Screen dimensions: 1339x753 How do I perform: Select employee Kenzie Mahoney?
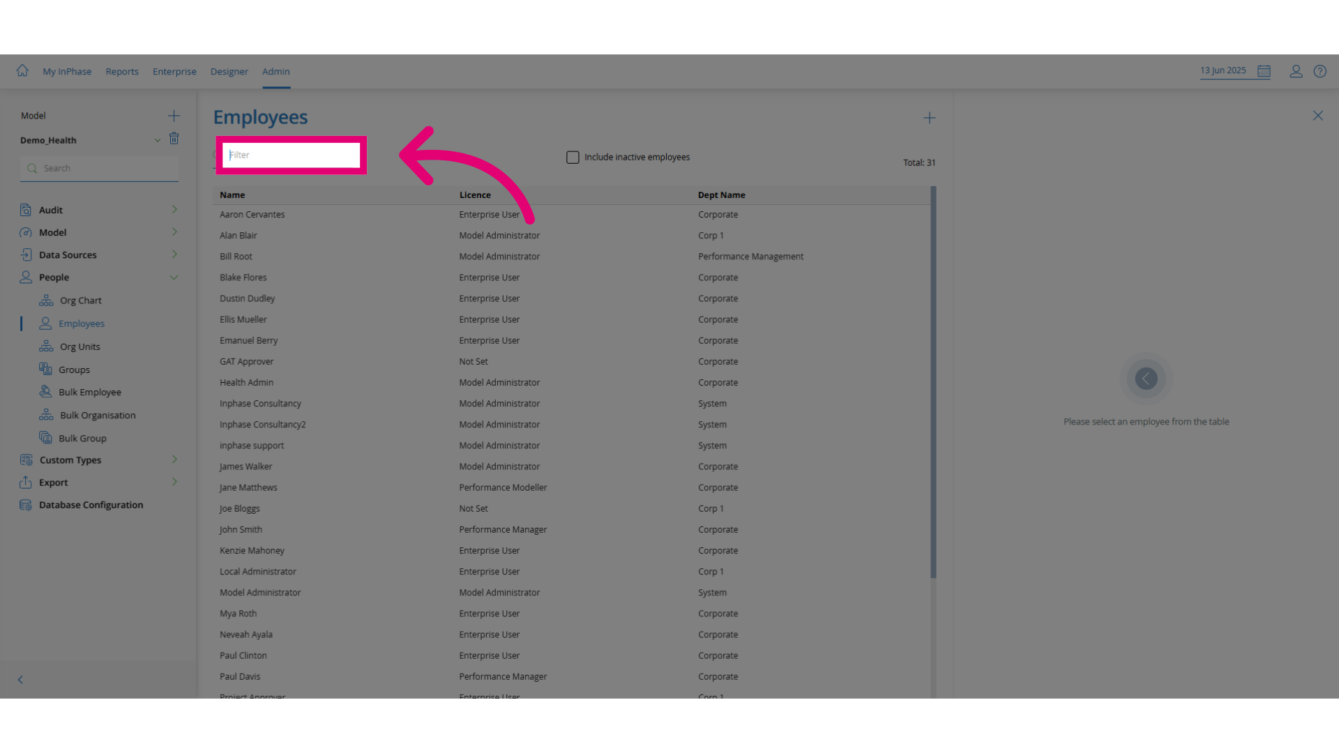point(252,551)
